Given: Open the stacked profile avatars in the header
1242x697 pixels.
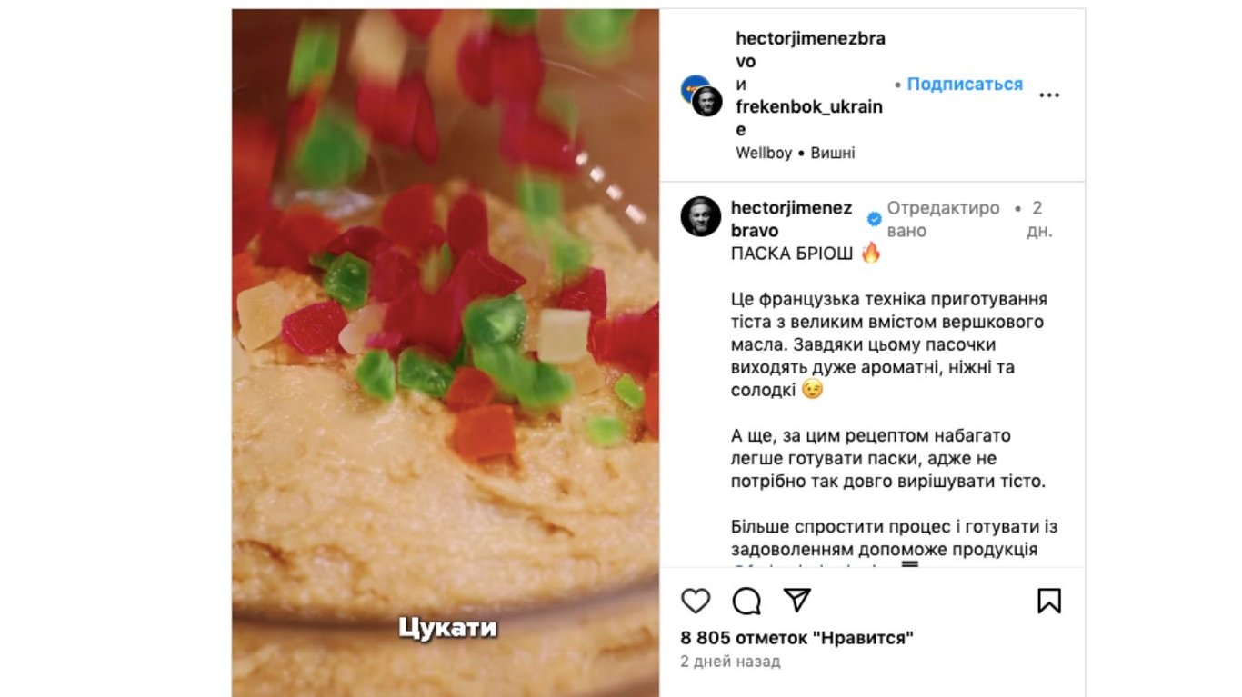Looking at the screenshot, I should coord(701,95).
